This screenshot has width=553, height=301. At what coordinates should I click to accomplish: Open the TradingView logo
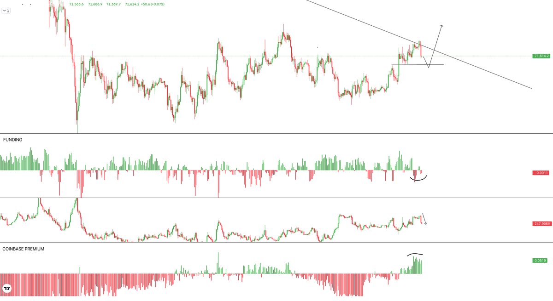pos(7,289)
